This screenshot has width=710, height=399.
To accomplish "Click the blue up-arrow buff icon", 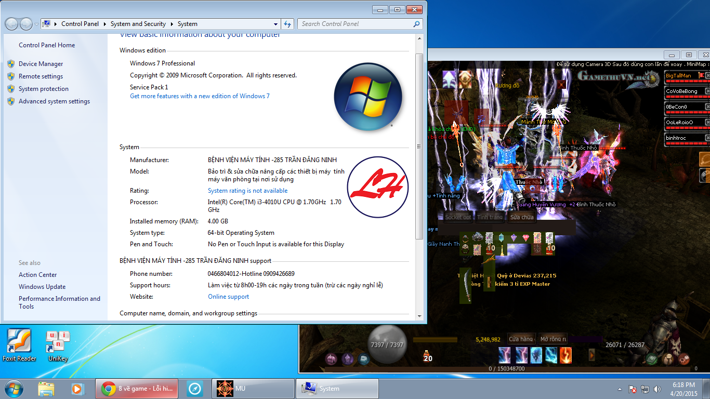I will click(449, 79).
